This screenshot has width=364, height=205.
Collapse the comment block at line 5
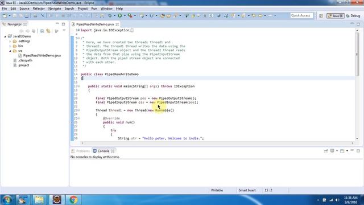[x=79, y=38]
